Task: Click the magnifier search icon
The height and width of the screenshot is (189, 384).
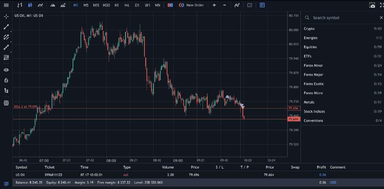Action: tap(307, 18)
